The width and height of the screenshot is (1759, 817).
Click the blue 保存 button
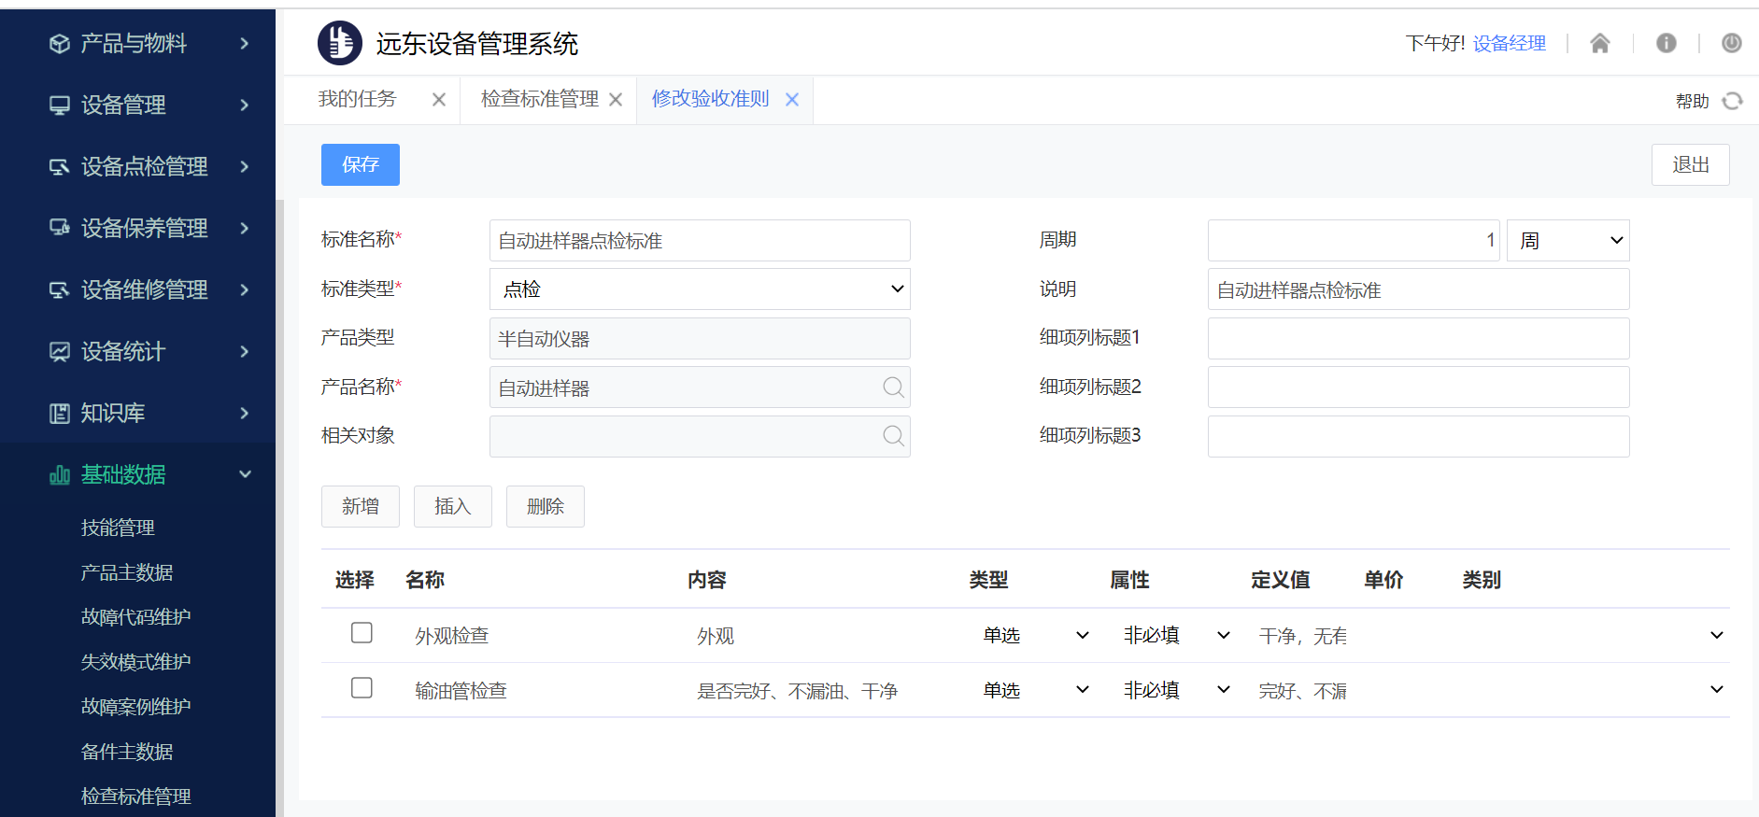coord(360,165)
